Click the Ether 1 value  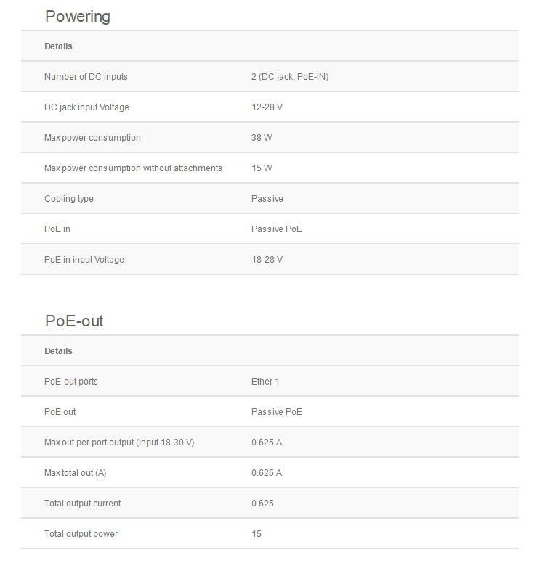[265, 382]
